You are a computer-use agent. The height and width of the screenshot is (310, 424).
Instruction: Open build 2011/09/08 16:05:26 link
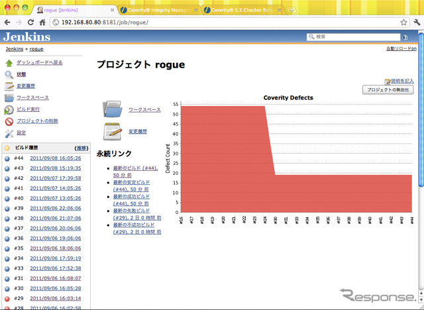(x=56, y=158)
